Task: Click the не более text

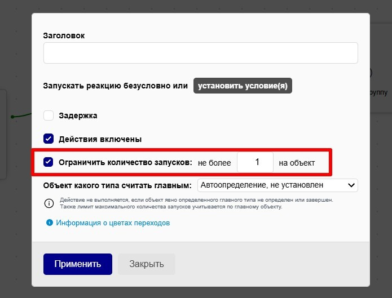Action: 214,163
